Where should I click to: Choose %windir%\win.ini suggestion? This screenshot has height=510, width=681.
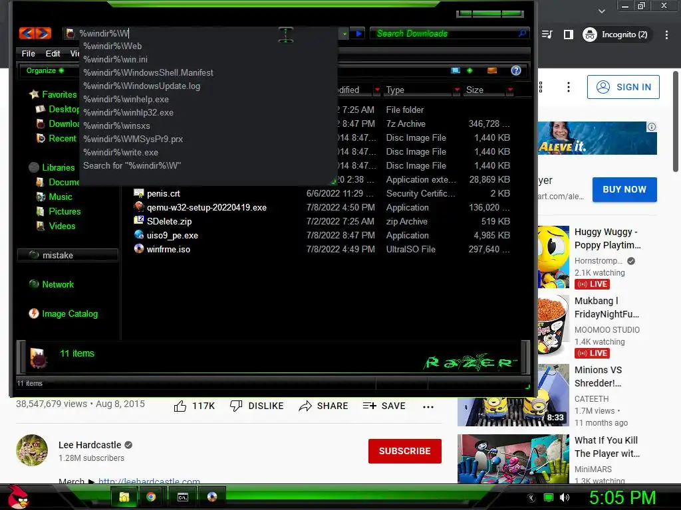pos(208,59)
